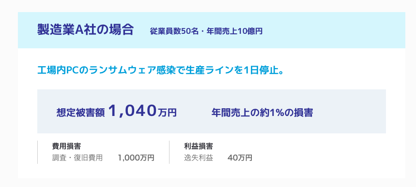The width and height of the screenshot is (416, 187).
Task: Click the vertical divider beside 費用損害
Action: (37, 152)
